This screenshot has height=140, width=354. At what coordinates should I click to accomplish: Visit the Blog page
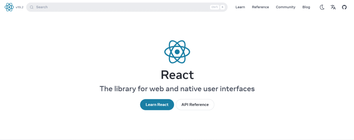click(306, 7)
